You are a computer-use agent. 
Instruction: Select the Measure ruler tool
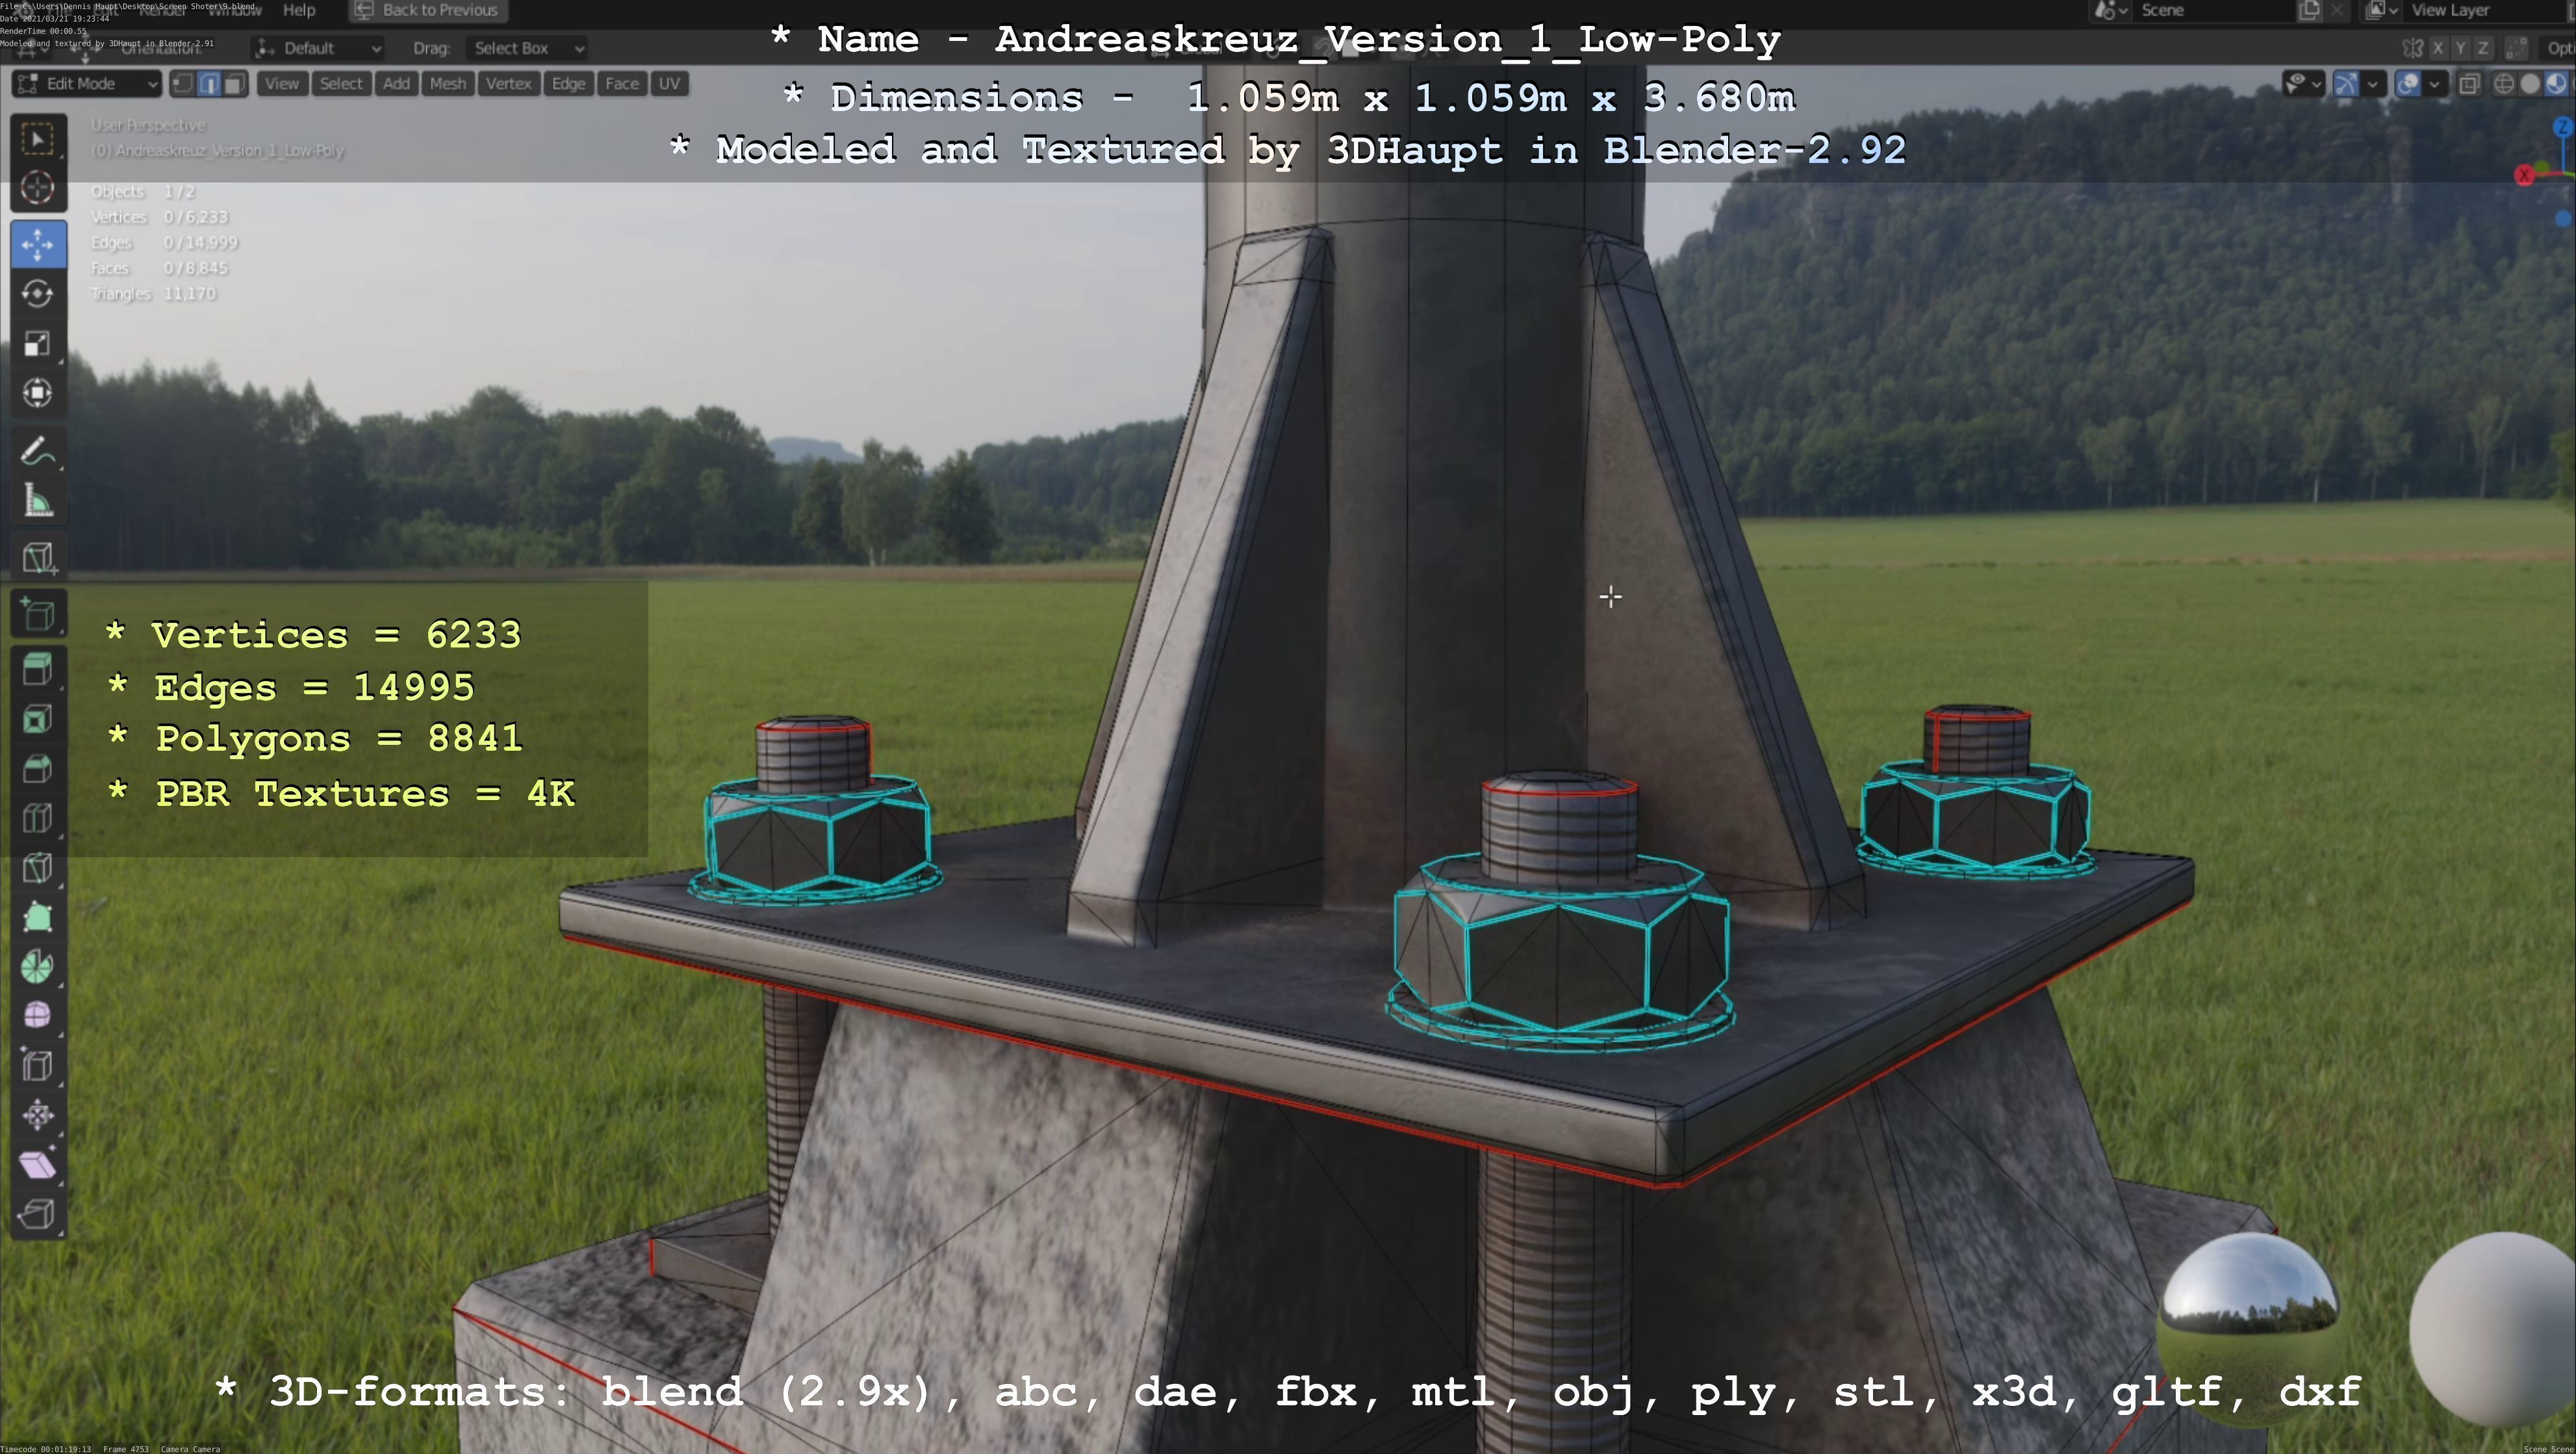(38, 501)
